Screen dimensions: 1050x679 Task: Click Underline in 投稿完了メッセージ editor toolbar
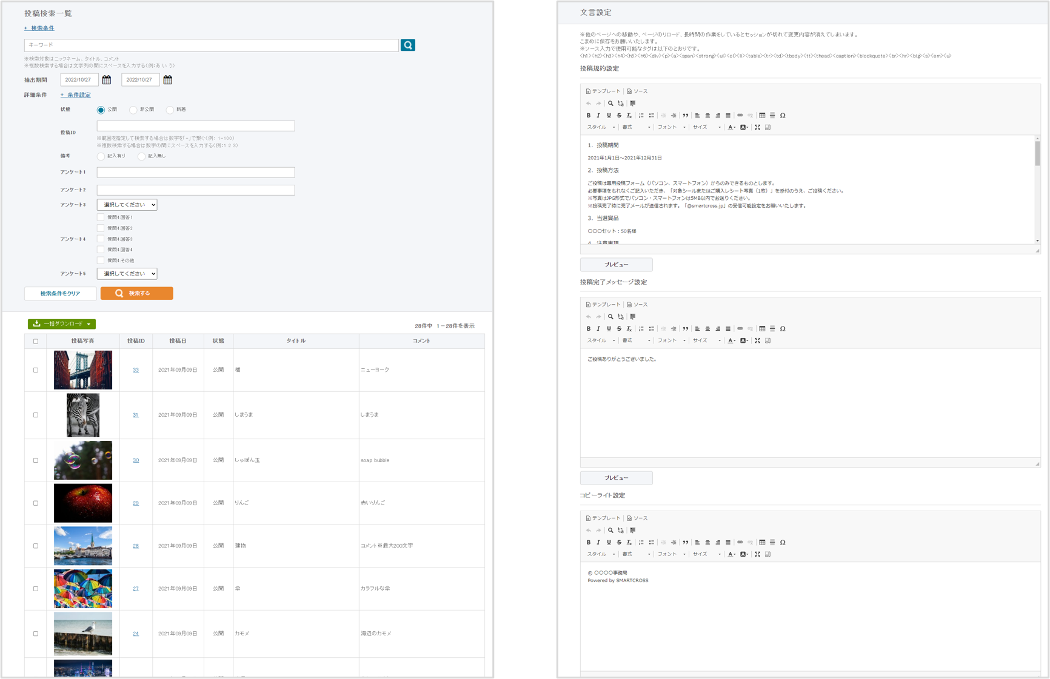pyautogui.click(x=609, y=329)
